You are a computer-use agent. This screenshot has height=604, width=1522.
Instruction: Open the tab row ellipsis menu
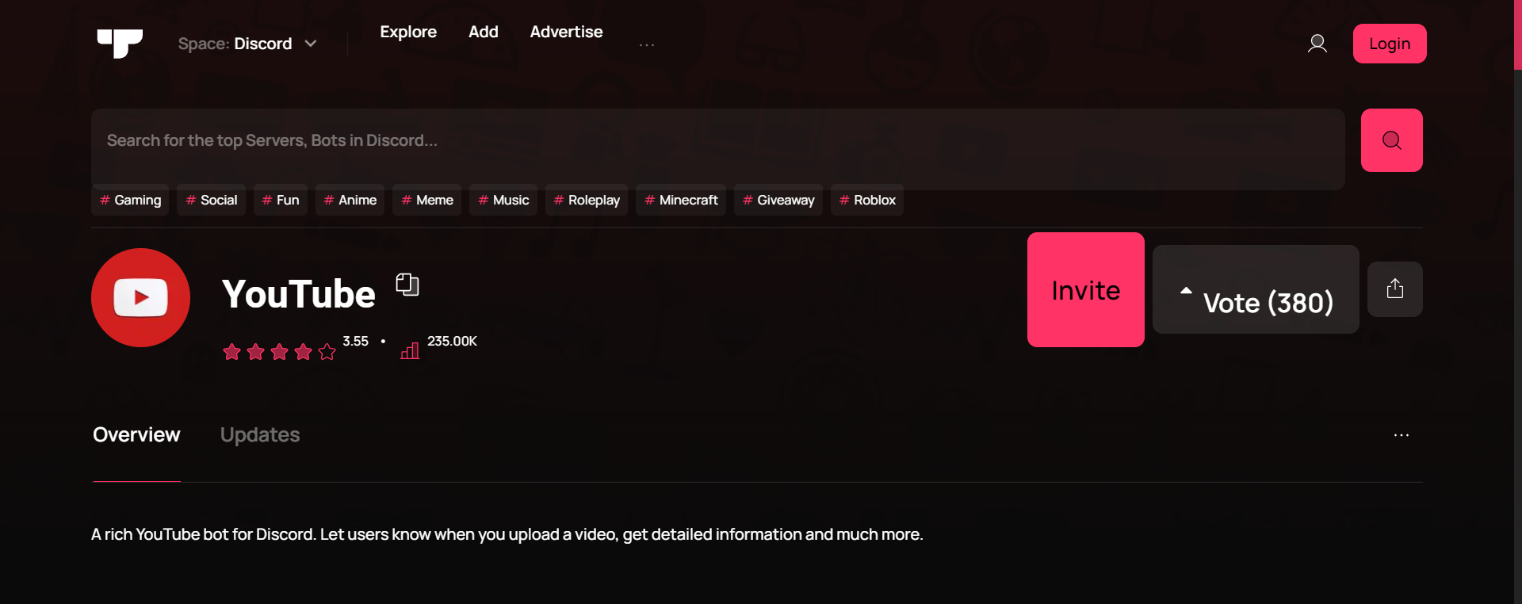click(x=1402, y=435)
